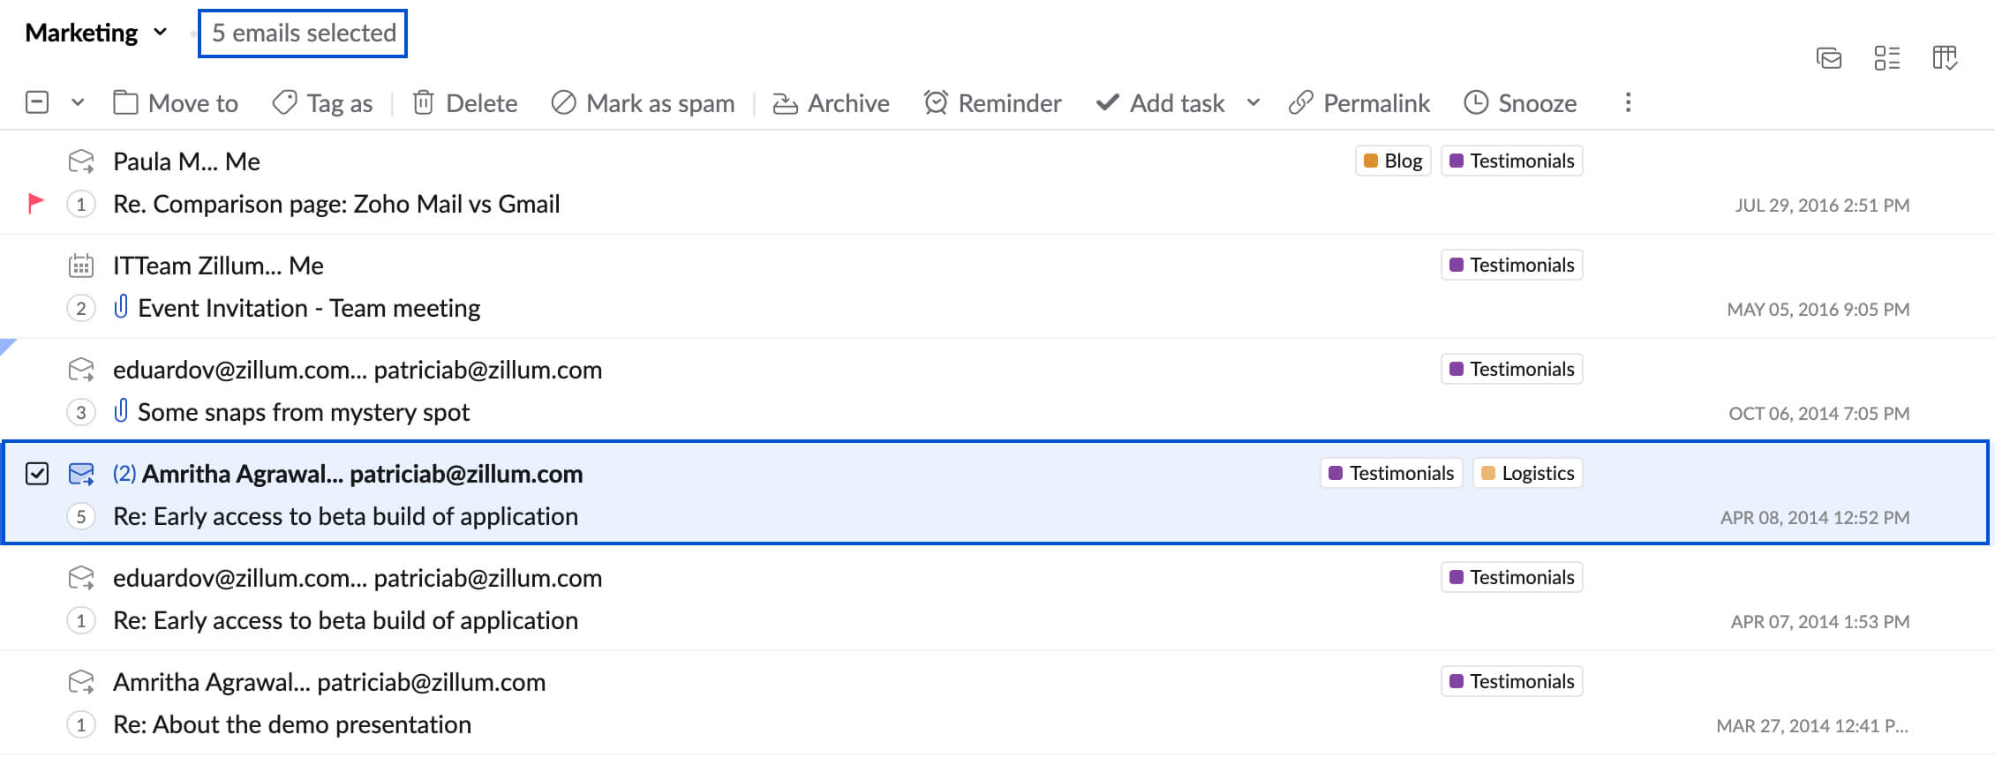Click the Delete trash icon

pos(424,103)
